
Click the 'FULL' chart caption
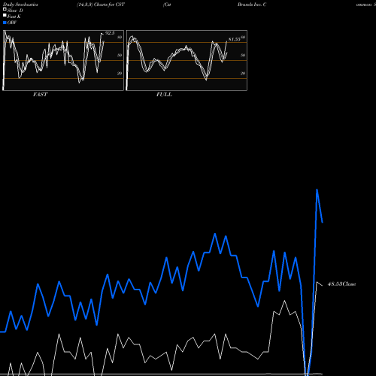pos(164,95)
